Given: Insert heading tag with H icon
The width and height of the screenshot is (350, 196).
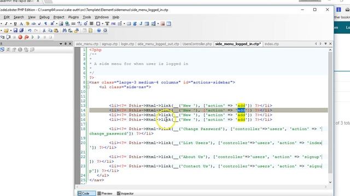Looking at the screenshot, I should [52, 24].
